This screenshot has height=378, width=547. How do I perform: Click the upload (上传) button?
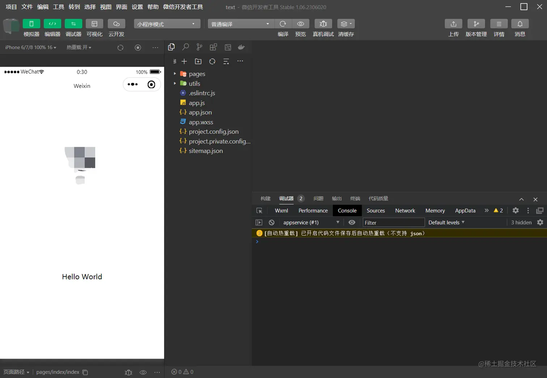point(453,24)
